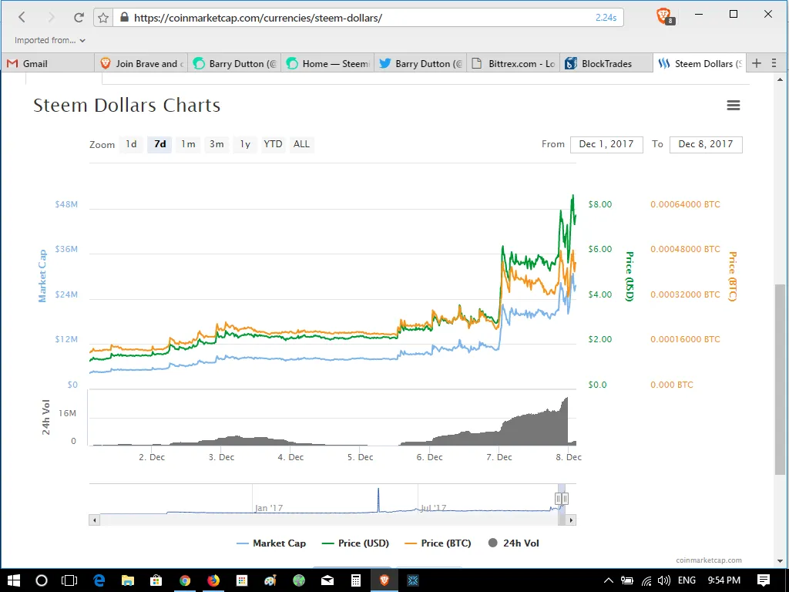Click the secure padlock icon in address bar
The height and width of the screenshot is (592, 789).
[x=124, y=18]
